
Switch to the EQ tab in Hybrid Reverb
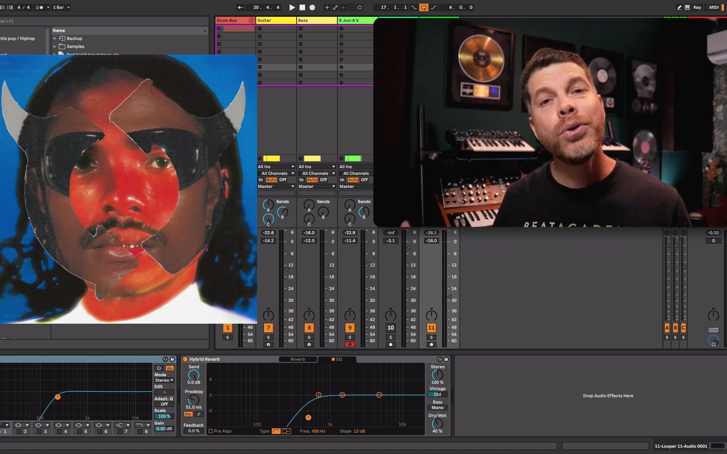(x=337, y=359)
